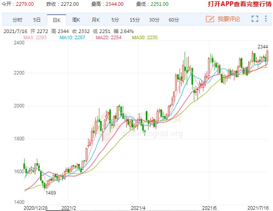Screen dimensions: 273x211
Task: Select the 月K tab
Action: (x=96, y=20)
